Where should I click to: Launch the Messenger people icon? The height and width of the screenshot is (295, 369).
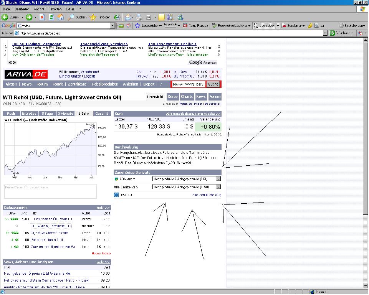pyautogui.click(x=180, y=17)
